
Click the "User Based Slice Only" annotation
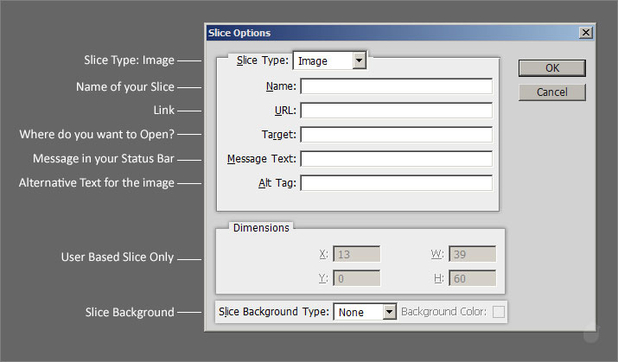(x=118, y=257)
